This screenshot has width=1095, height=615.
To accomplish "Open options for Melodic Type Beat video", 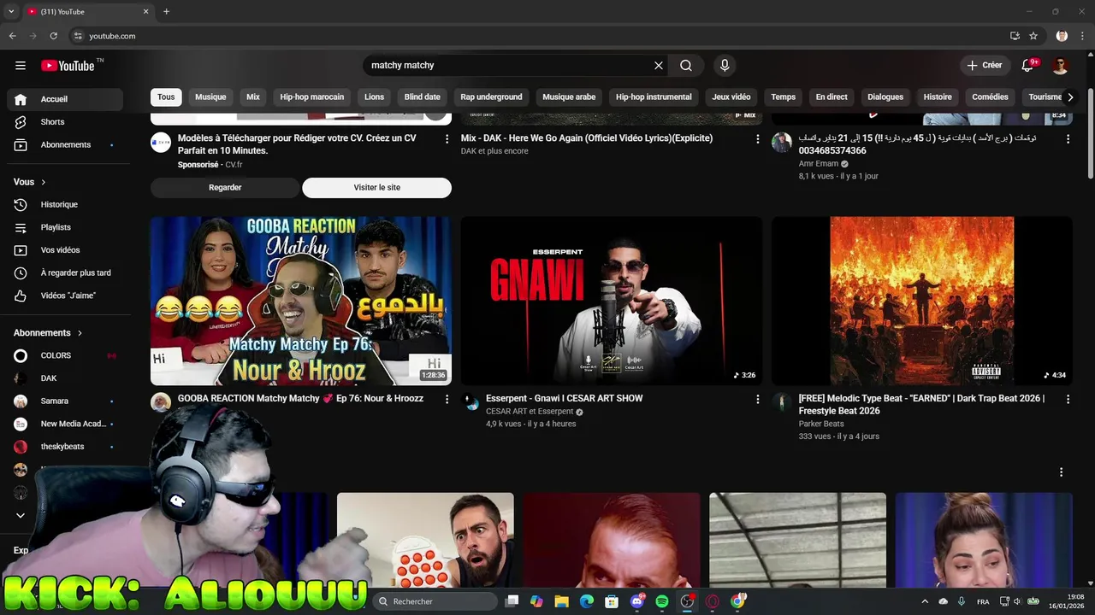I will (1068, 399).
